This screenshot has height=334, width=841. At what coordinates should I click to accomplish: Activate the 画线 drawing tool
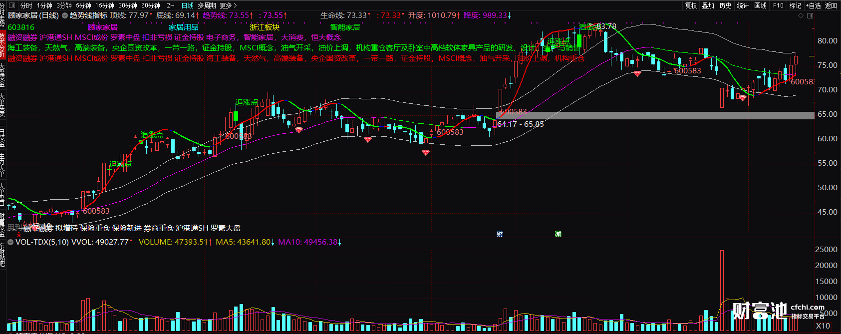click(x=760, y=5)
